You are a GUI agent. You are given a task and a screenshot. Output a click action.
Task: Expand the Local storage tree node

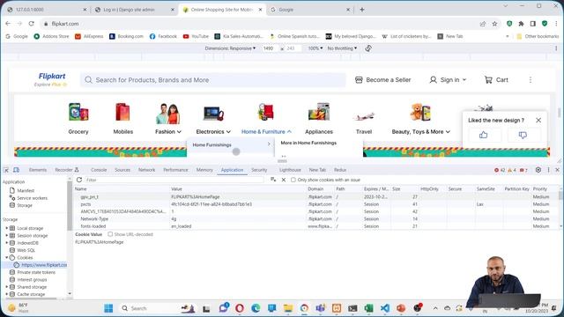click(x=6, y=228)
